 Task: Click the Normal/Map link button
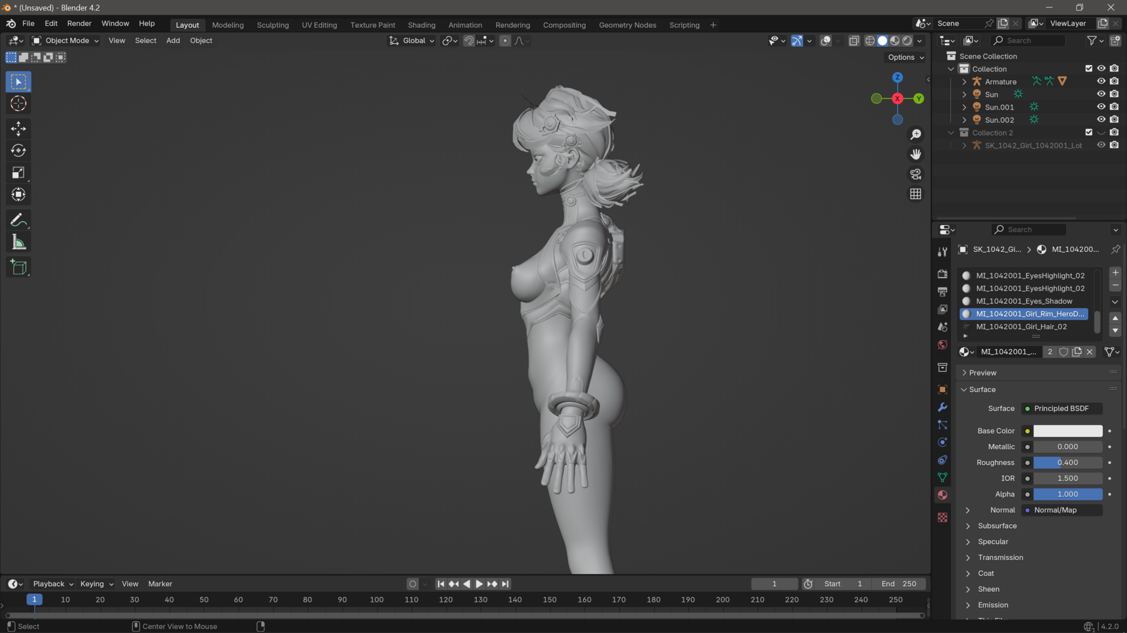coord(1062,511)
